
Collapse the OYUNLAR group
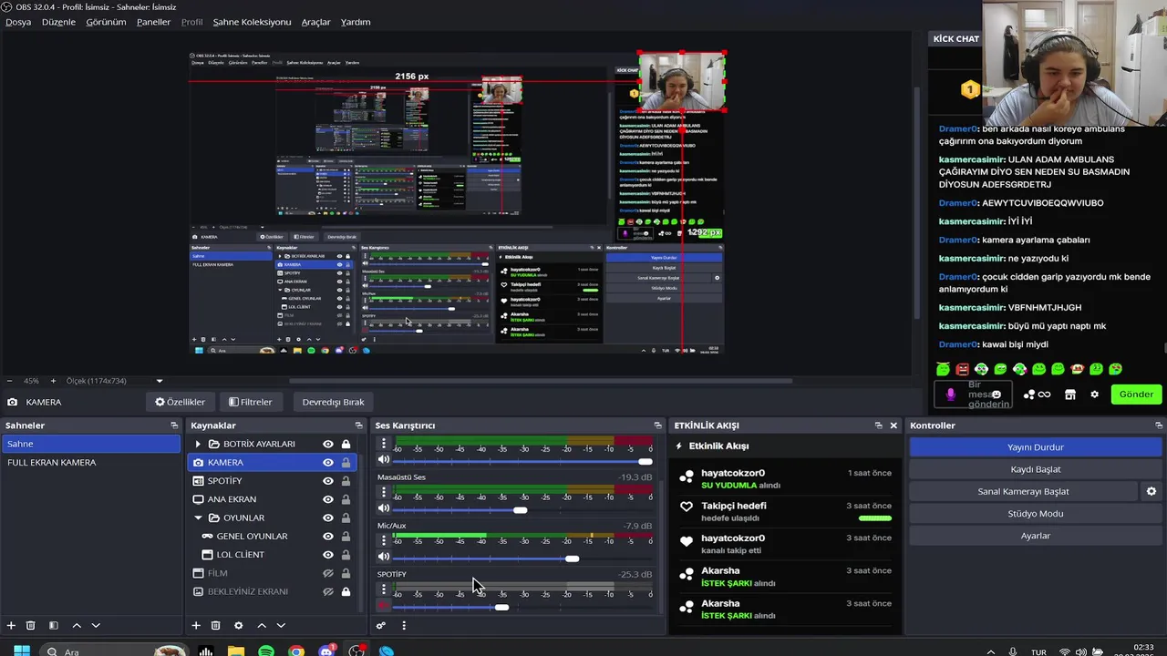pos(198,518)
